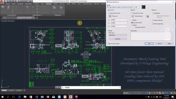The width and height of the screenshot is (176, 99).
Task: Click the Y base point field
Action: click(x=119, y=23)
